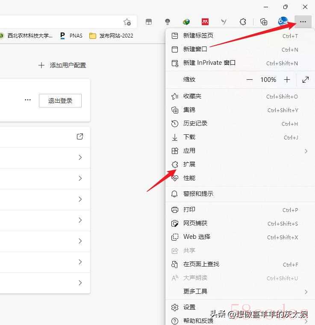Open 设置 with the gear icon
Viewport: 315px width, 325px height.
[x=189, y=307]
